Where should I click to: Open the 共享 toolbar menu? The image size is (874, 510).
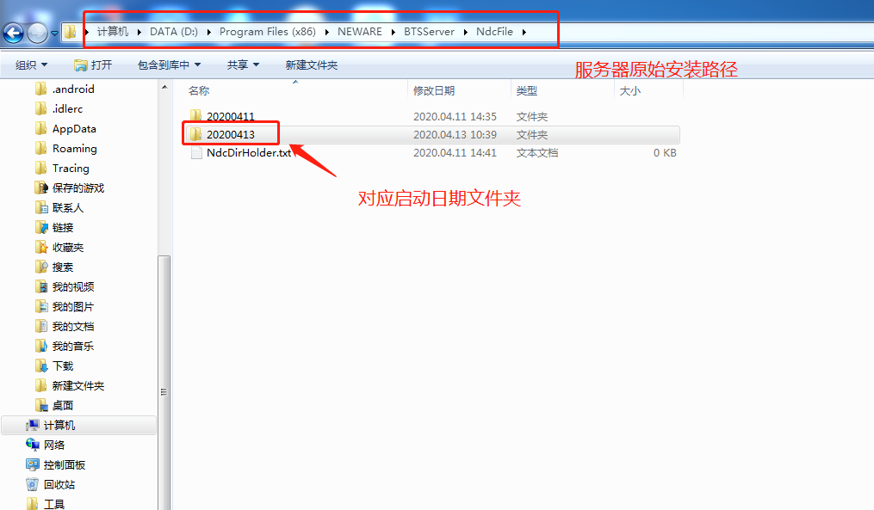pyautogui.click(x=243, y=65)
